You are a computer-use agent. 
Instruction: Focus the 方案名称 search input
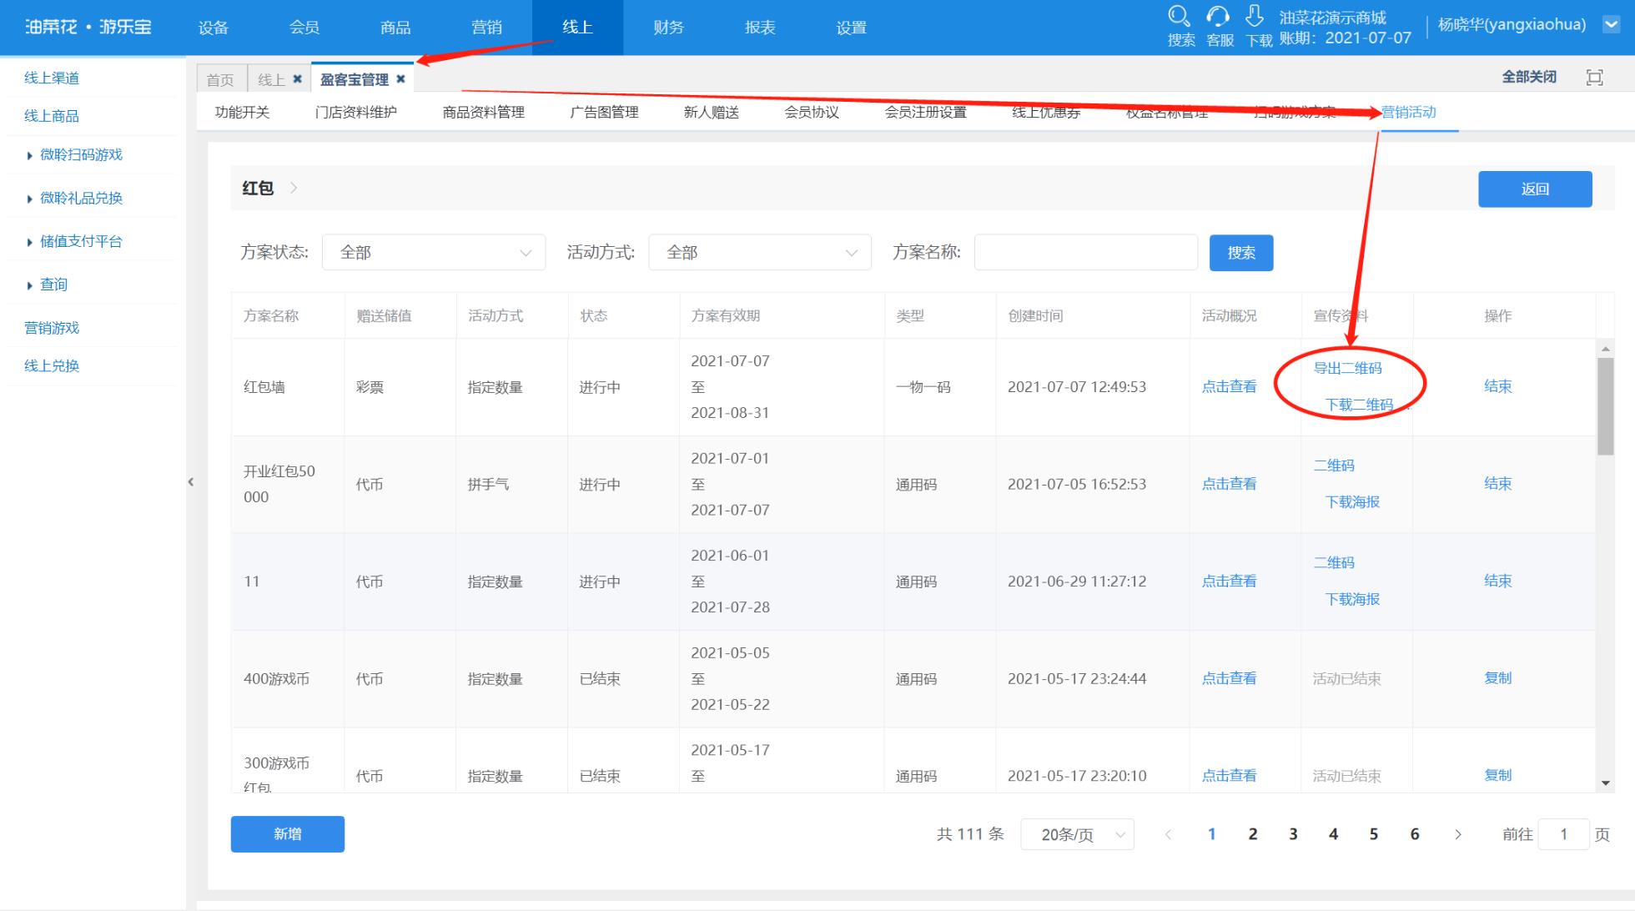(x=1086, y=252)
